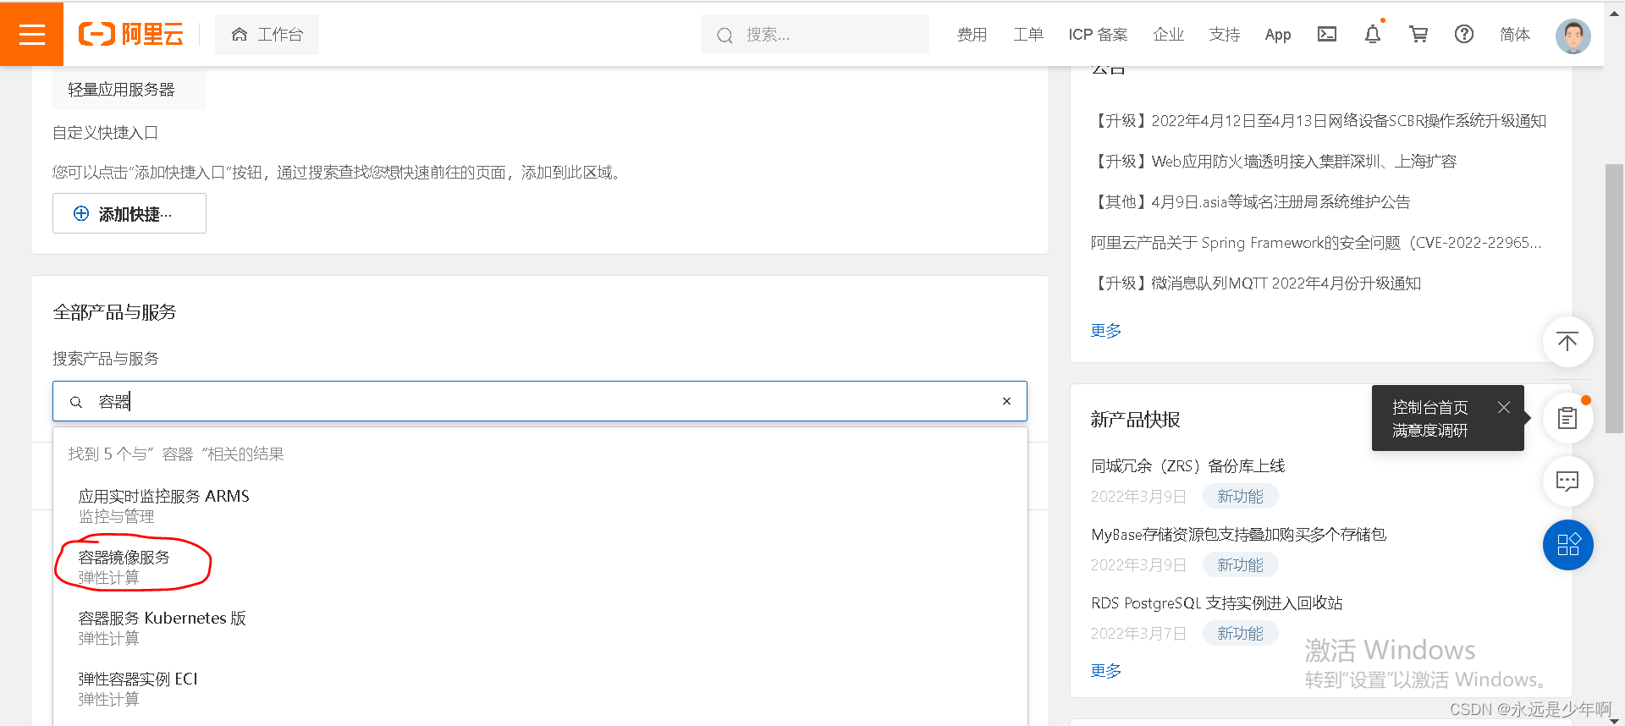Screen dimensions: 1625x726
Task: Close the 控制台首页满意度调研 tooltip
Action: 1503,407
